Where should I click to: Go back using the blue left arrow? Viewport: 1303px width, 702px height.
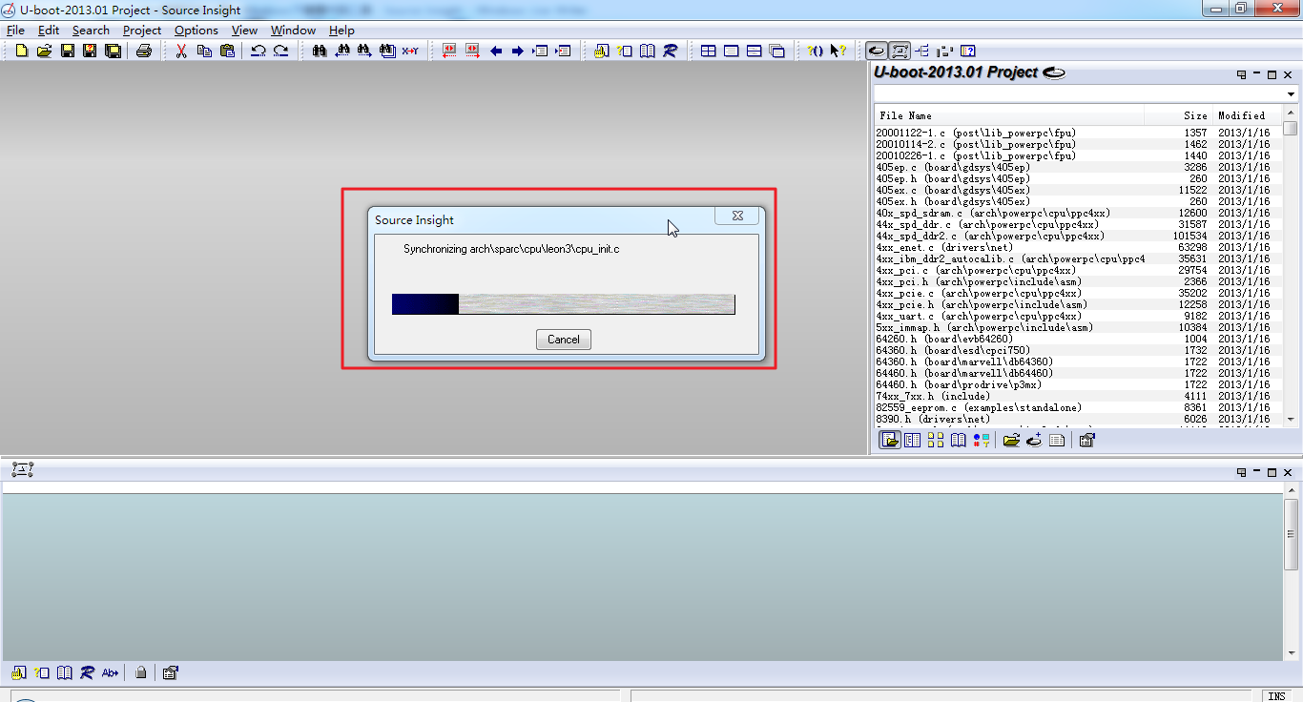point(496,51)
